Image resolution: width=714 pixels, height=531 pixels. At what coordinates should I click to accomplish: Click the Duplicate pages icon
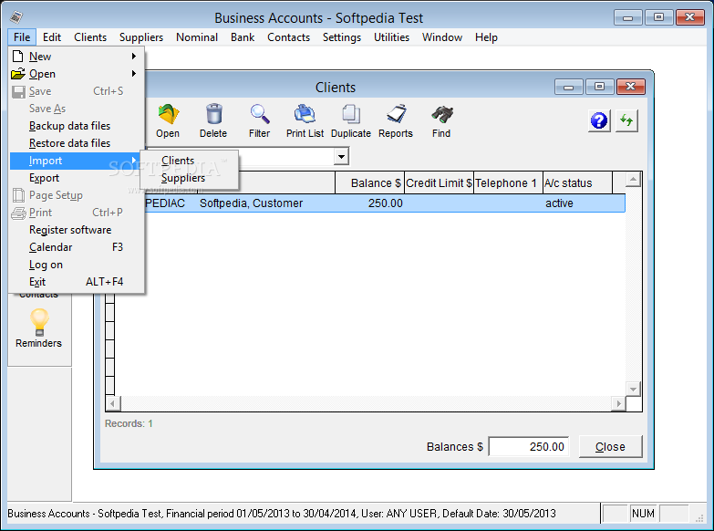[351, 114]
